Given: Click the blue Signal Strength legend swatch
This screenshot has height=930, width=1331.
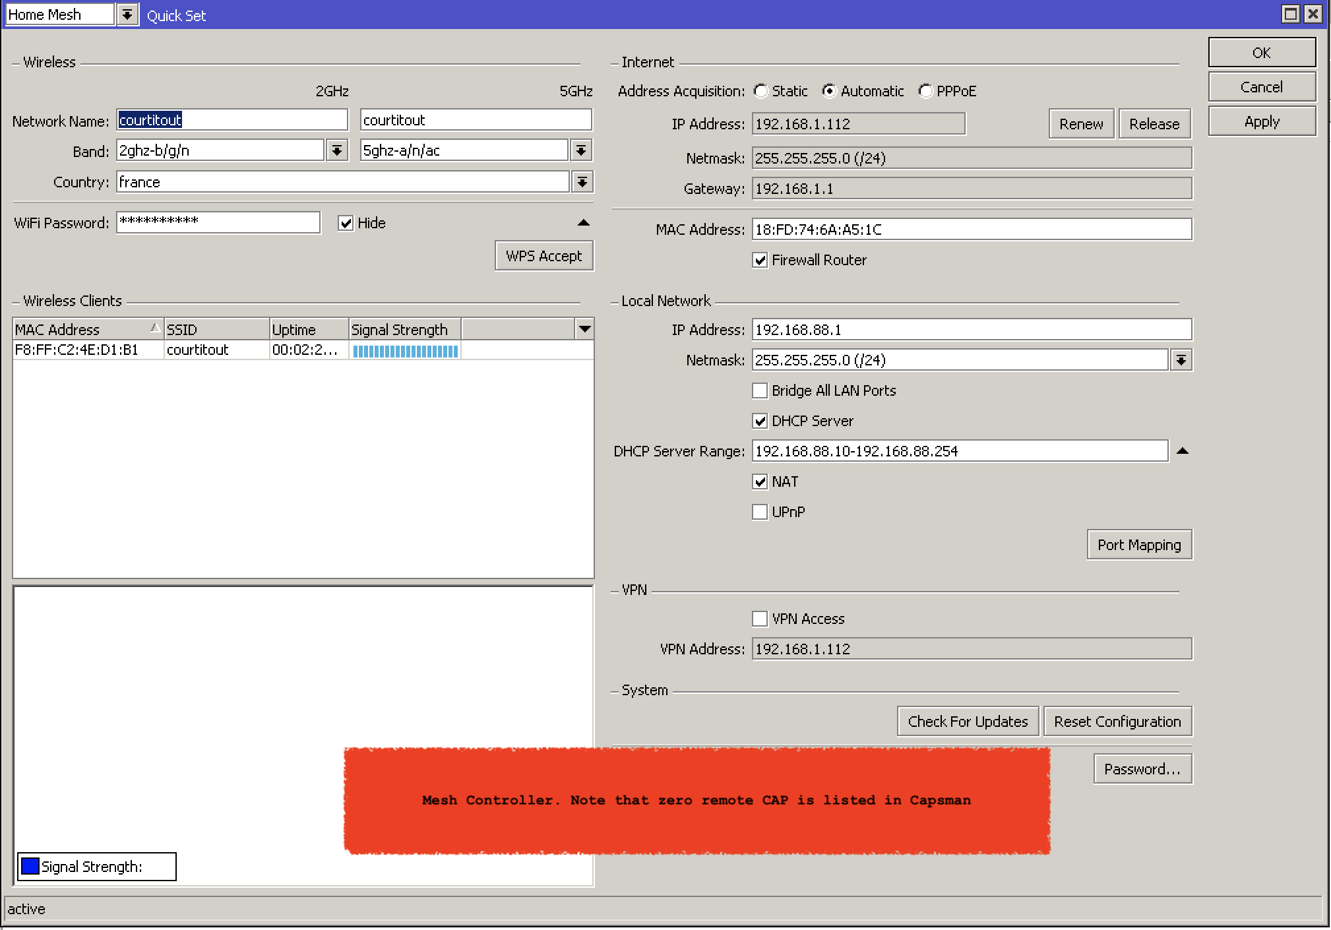Looking at the screenshot, I should 30,866.
